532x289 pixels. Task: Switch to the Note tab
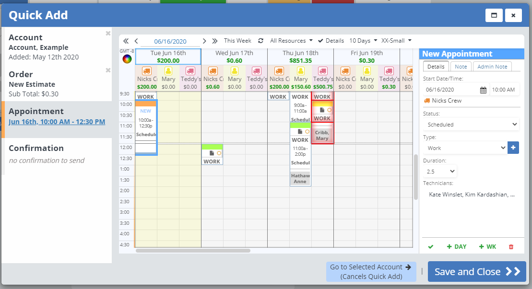pyautogui.click(x=461, y=67)
